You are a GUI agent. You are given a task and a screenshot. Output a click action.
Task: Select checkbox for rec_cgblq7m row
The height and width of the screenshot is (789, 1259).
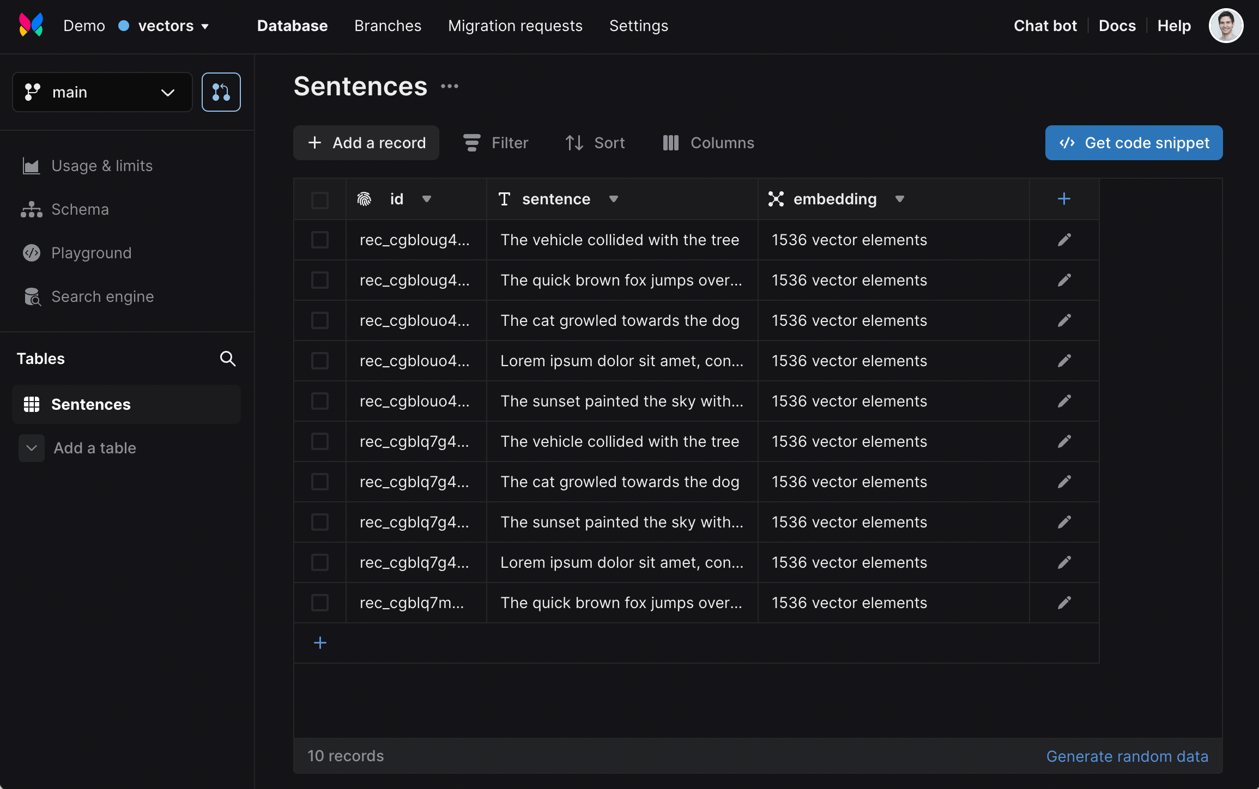pyautogui.click(x=320, y=603)
